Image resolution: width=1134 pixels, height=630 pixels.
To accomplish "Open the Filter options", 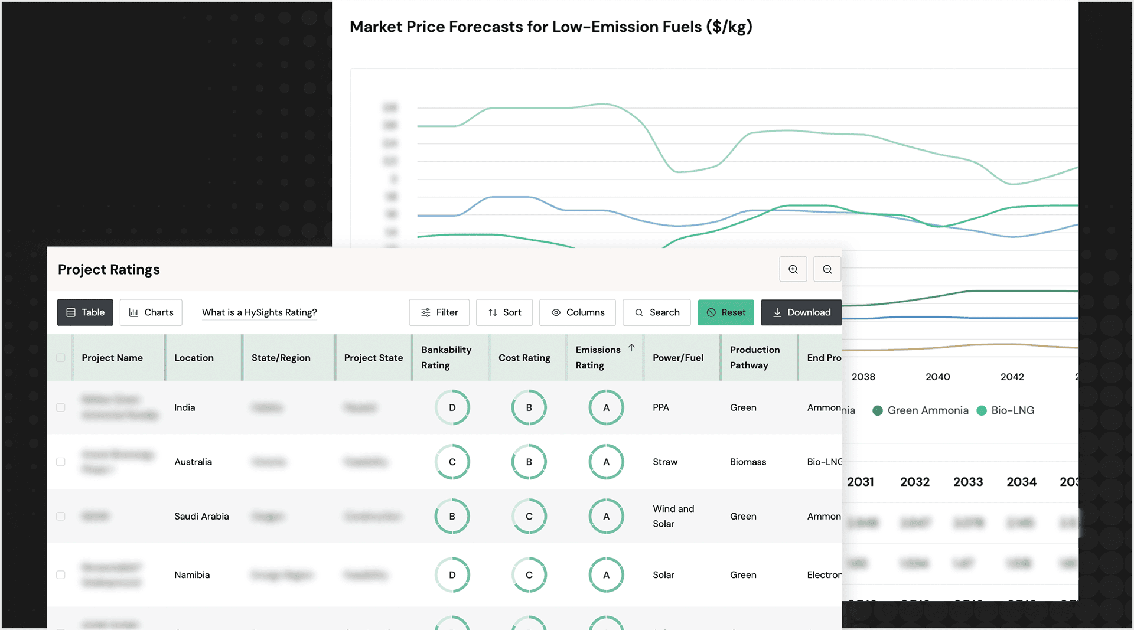I will click(x=439, y=312).
